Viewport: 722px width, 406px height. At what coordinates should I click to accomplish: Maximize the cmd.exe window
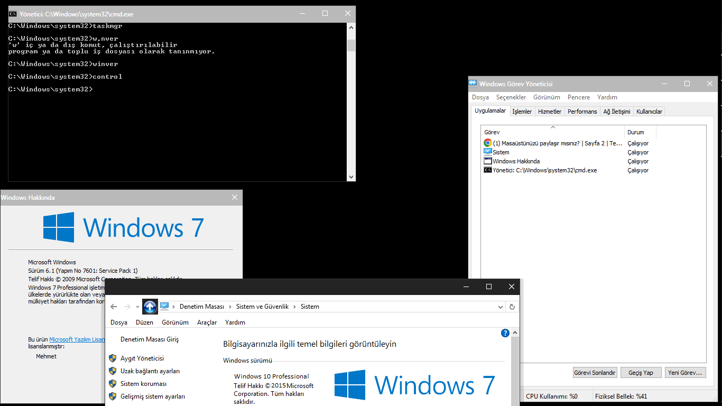pyautogui.click(x=325, y=14)
